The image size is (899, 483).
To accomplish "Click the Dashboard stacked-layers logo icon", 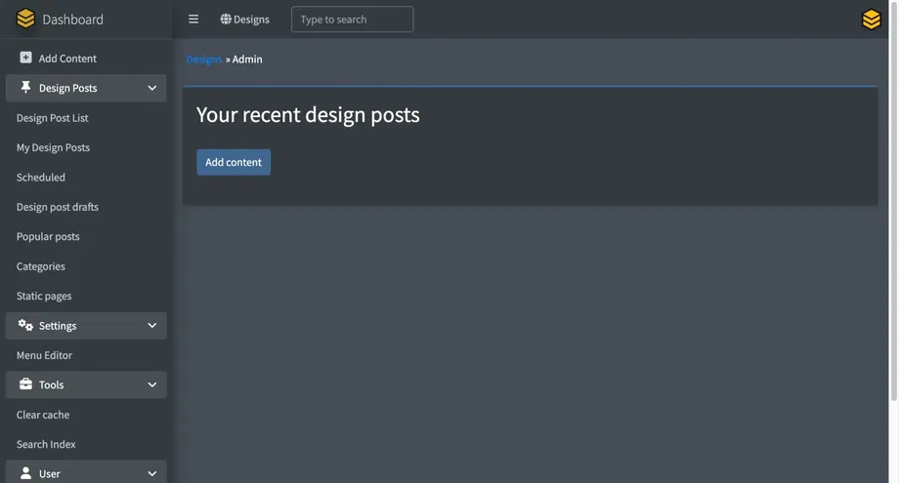I will (25, 20).
